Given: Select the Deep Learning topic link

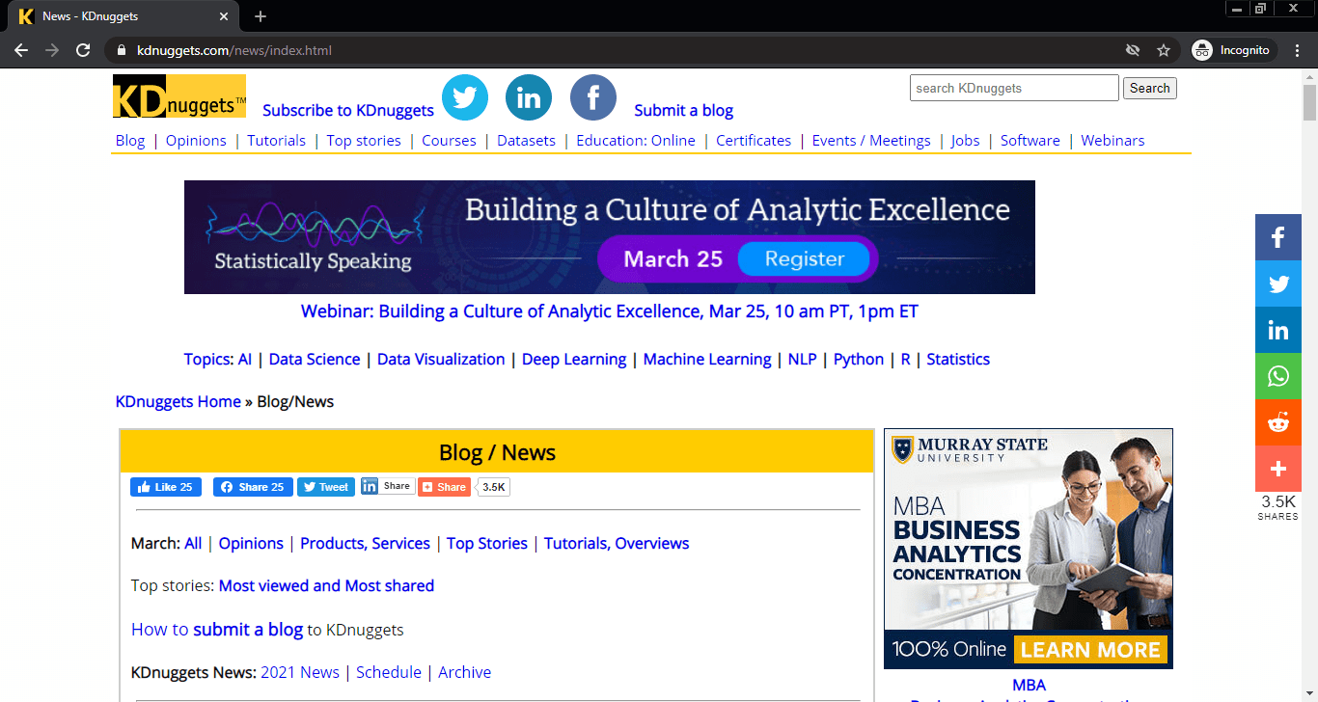Looking at the screenshot, I should [x=574, y=359].
